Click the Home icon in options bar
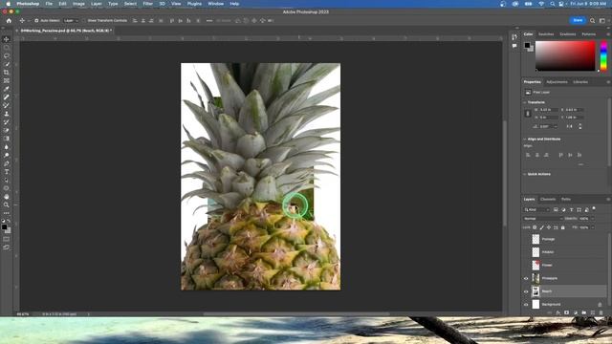Screen dimensions: 612x344 pyautogui.click(x=9, y=21)
